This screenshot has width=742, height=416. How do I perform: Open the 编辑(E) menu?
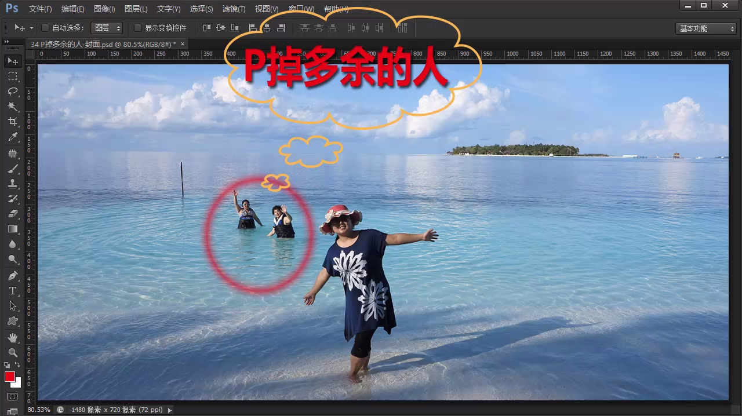(x=72, y=9)
